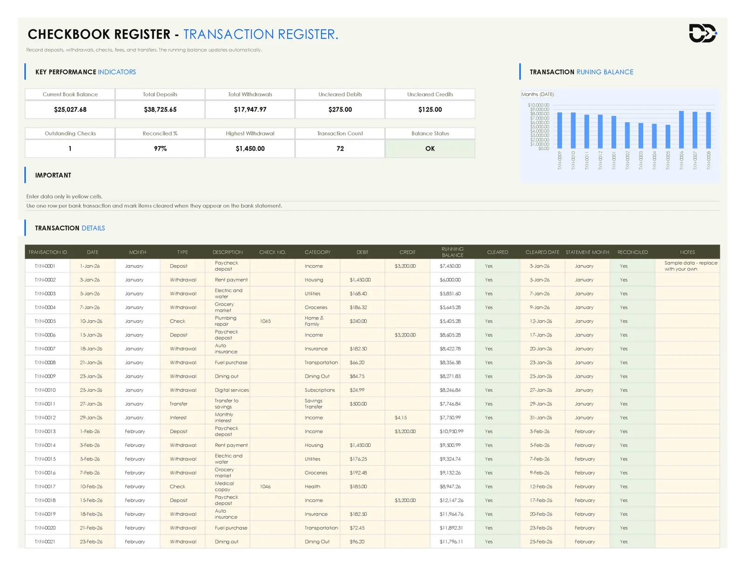Click the 18-Jan-26 date cell
Viewport: 746px width, 576px height.
pos(92,349)
